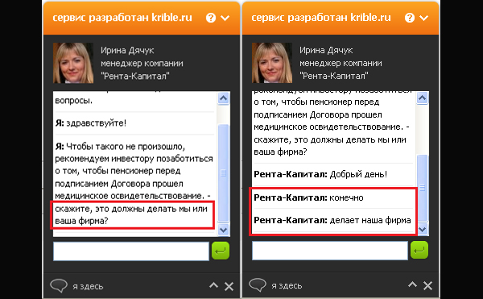Image resolution: width=483 pixels, height=299 pixels.
Task: Close the left chat widget
Action: 229,286
